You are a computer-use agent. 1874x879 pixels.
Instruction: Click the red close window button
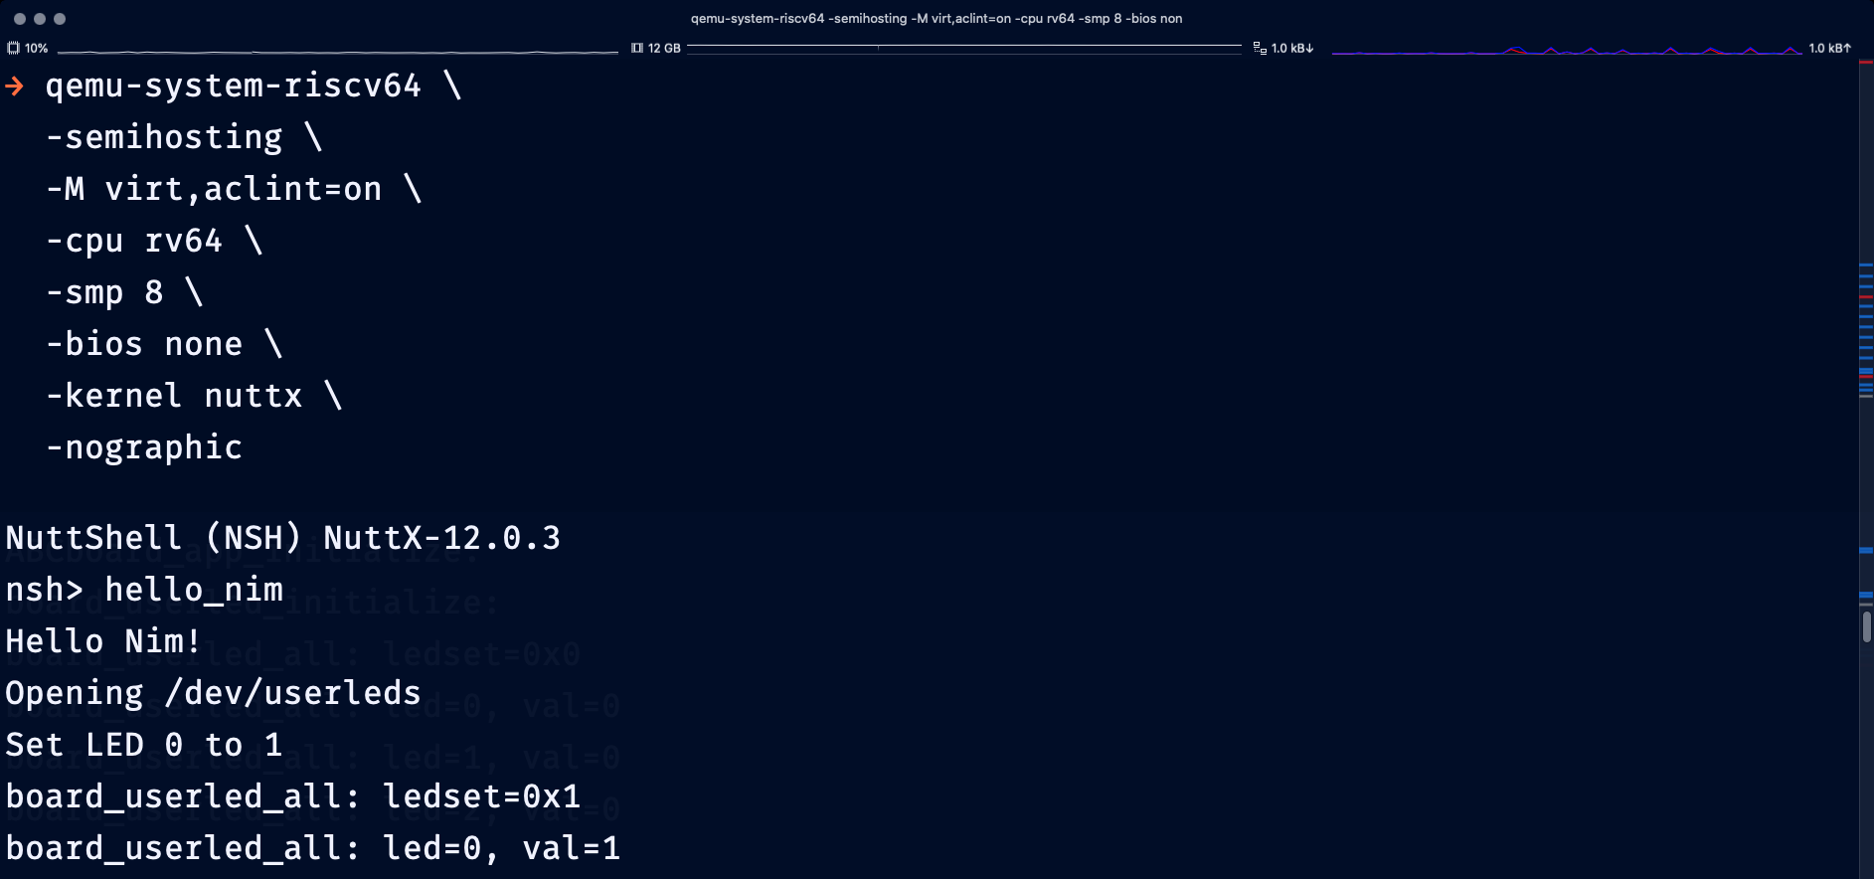[20, 19]
